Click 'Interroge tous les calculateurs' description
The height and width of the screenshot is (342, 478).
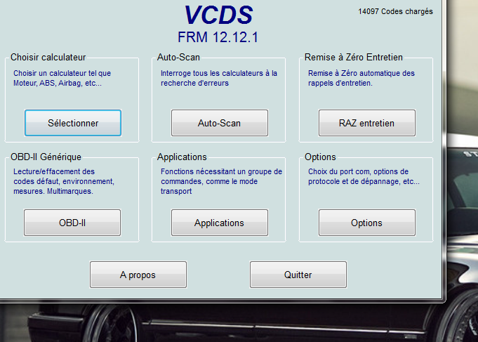tap(219, 78)
